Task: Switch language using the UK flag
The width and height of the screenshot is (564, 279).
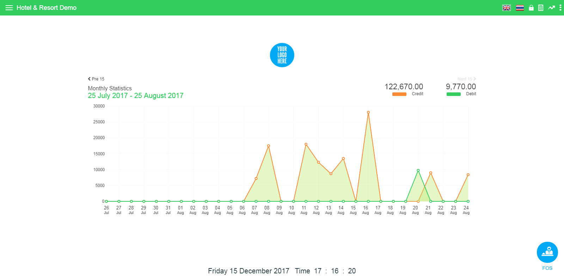Action: [x=507, y=8]
